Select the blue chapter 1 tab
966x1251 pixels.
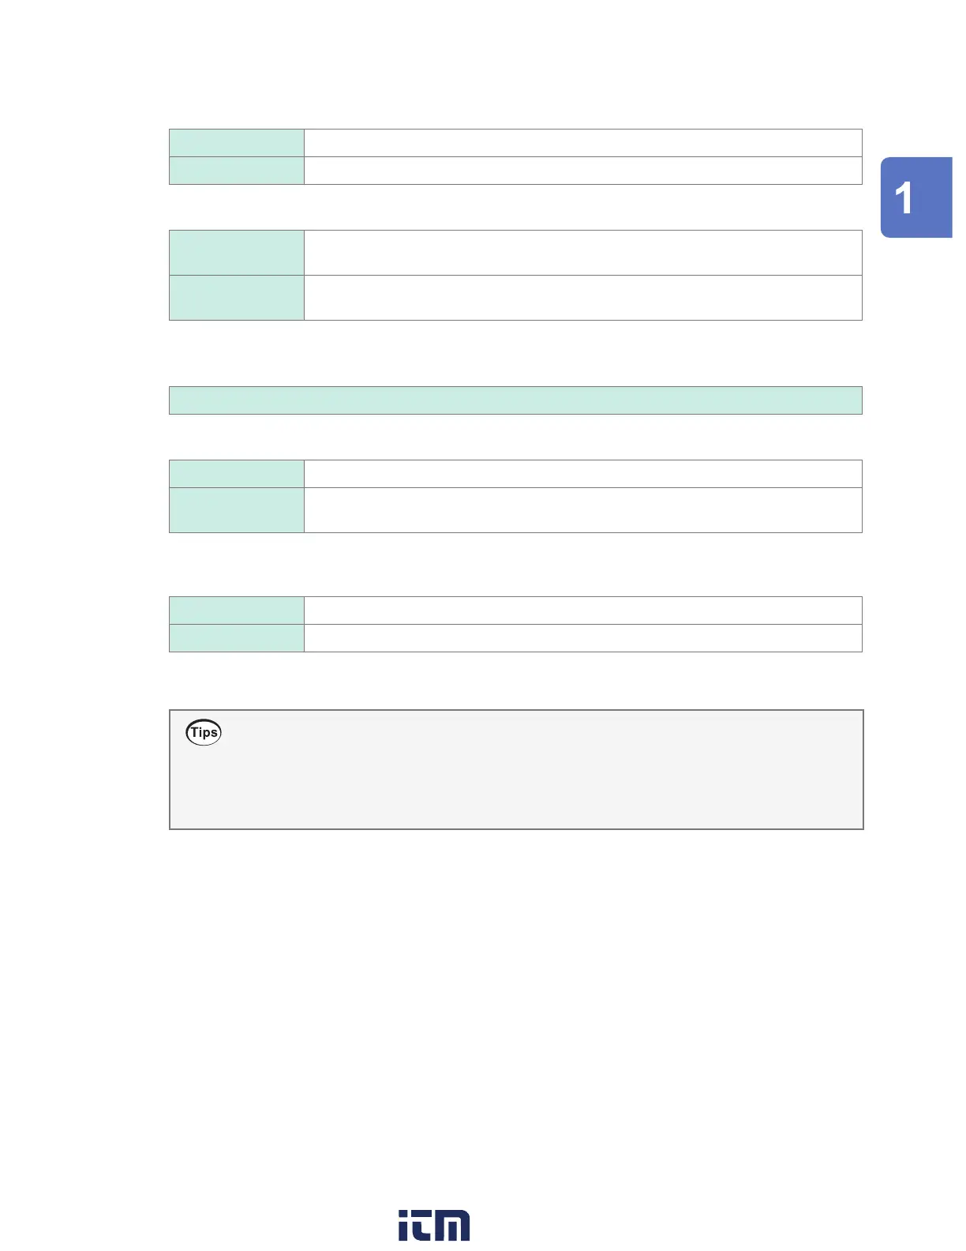(915, 197)
